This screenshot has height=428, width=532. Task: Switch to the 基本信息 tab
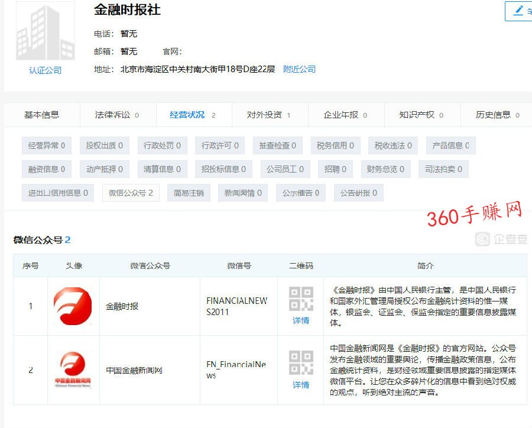point(42,115)
